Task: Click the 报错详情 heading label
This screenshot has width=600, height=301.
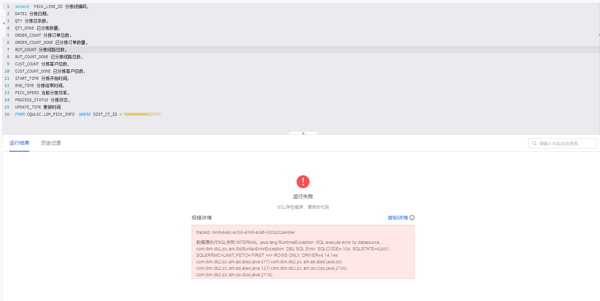Action: click(x=202, y=218)
